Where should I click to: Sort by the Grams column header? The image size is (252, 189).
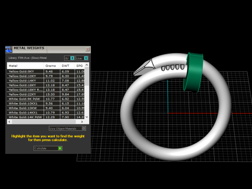[x=52, y=66]
